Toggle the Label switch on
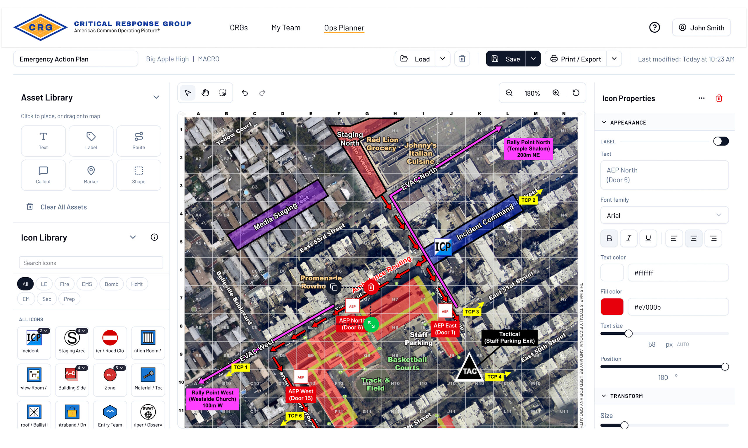Image resolution: width=748 pixels, height=448 pixels. click(x=721, y=141)
